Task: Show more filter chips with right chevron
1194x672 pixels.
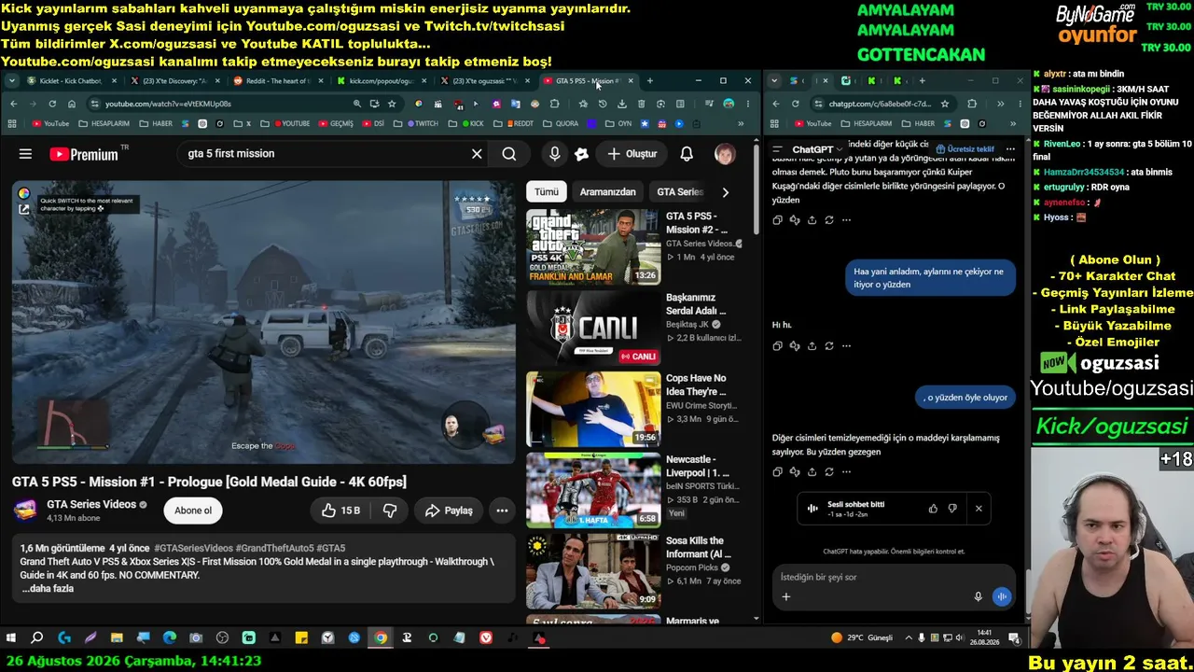Action: 726,192
